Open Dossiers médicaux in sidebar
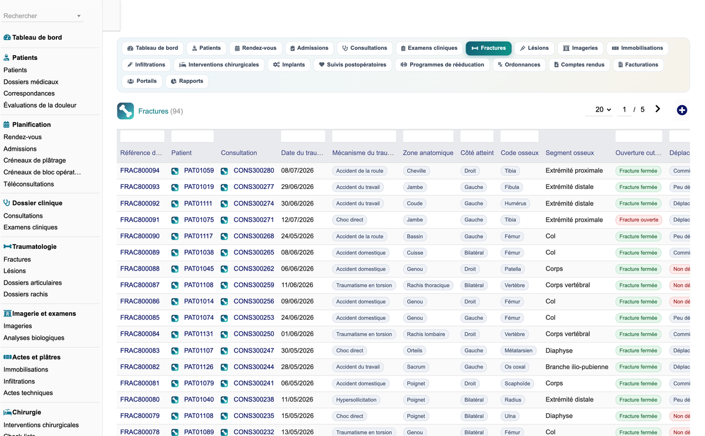This screenshot has height=436, width=705. (31, 82)
